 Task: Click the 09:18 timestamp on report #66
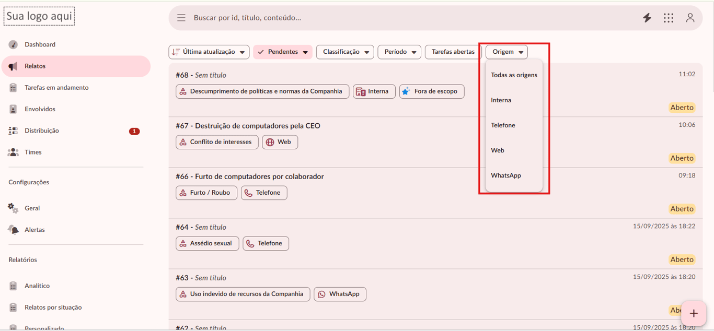click(x=687, y=175)
